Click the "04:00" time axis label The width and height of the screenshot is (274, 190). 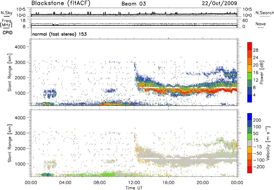click(65, 183)
